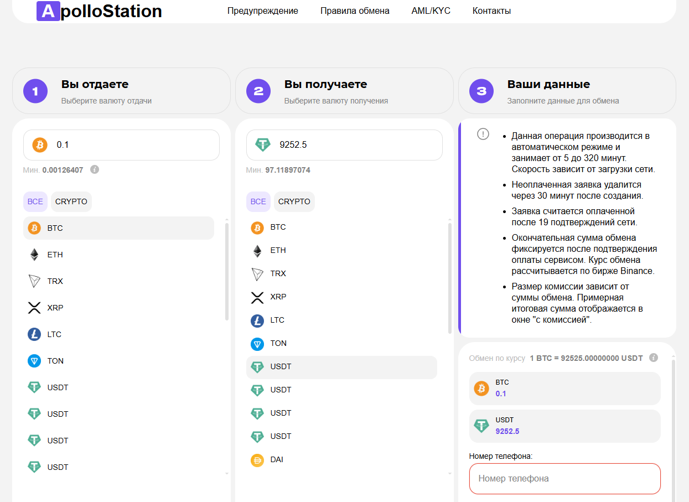Click the Заполните данные для обмена subtitle

coord(563,101)
